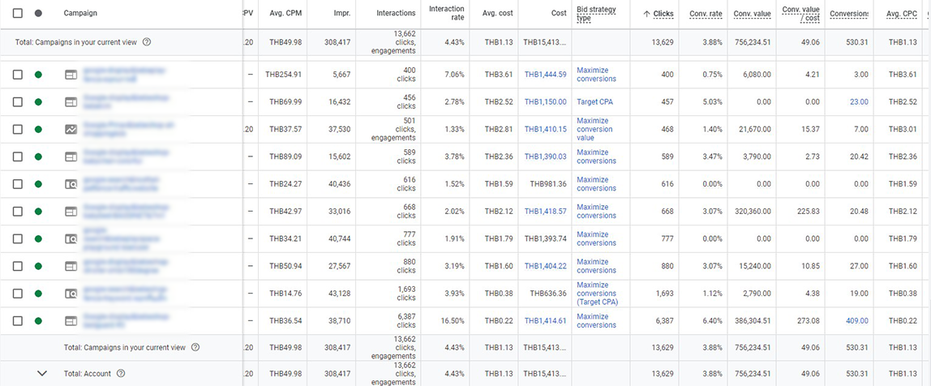Click the Display campaign icon in the THB1,150.00 row

[71, 102]
